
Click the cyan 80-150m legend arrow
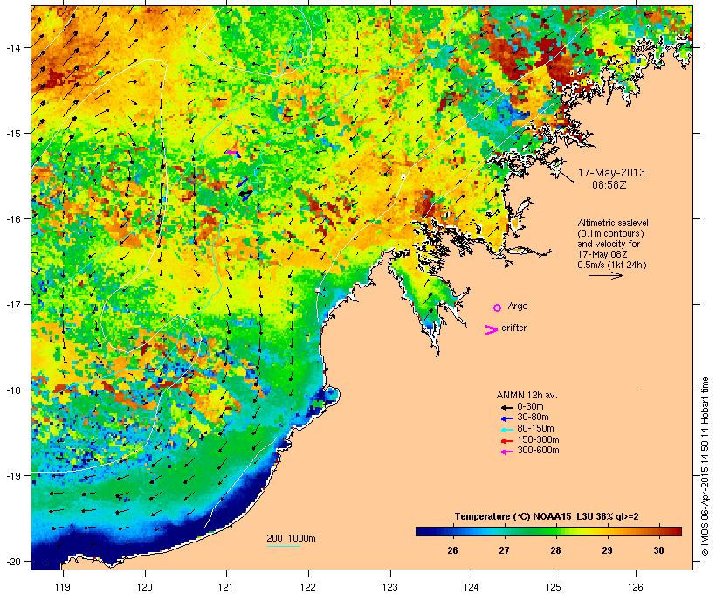pyautogui.click(x=506, y=430)
